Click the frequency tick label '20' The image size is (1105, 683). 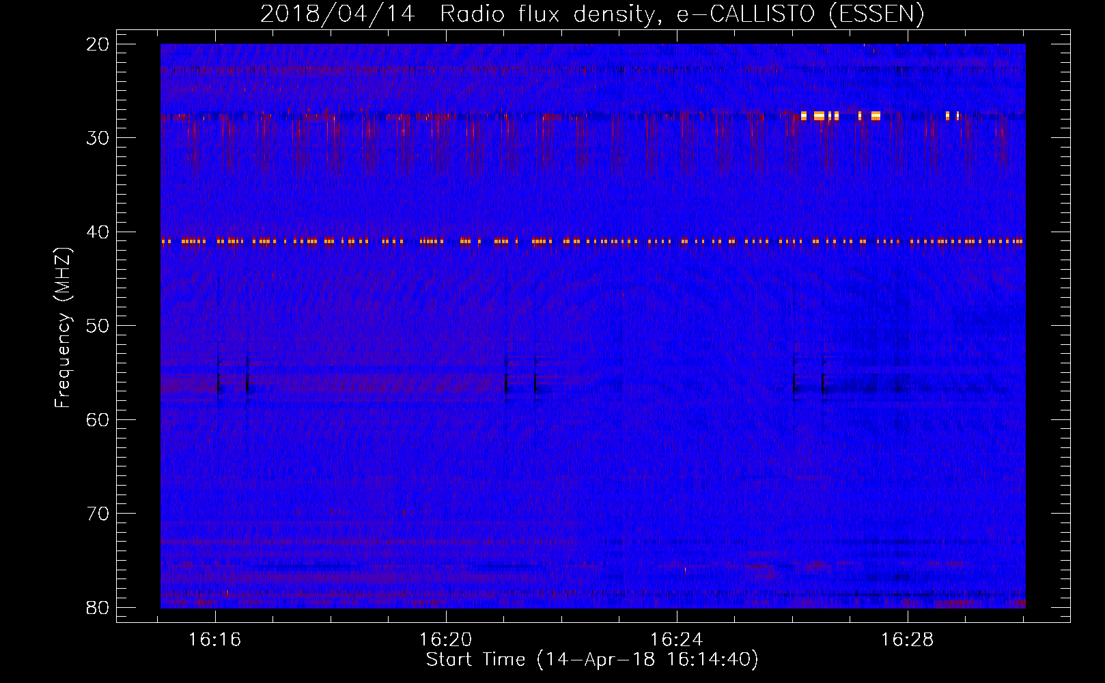98,44
